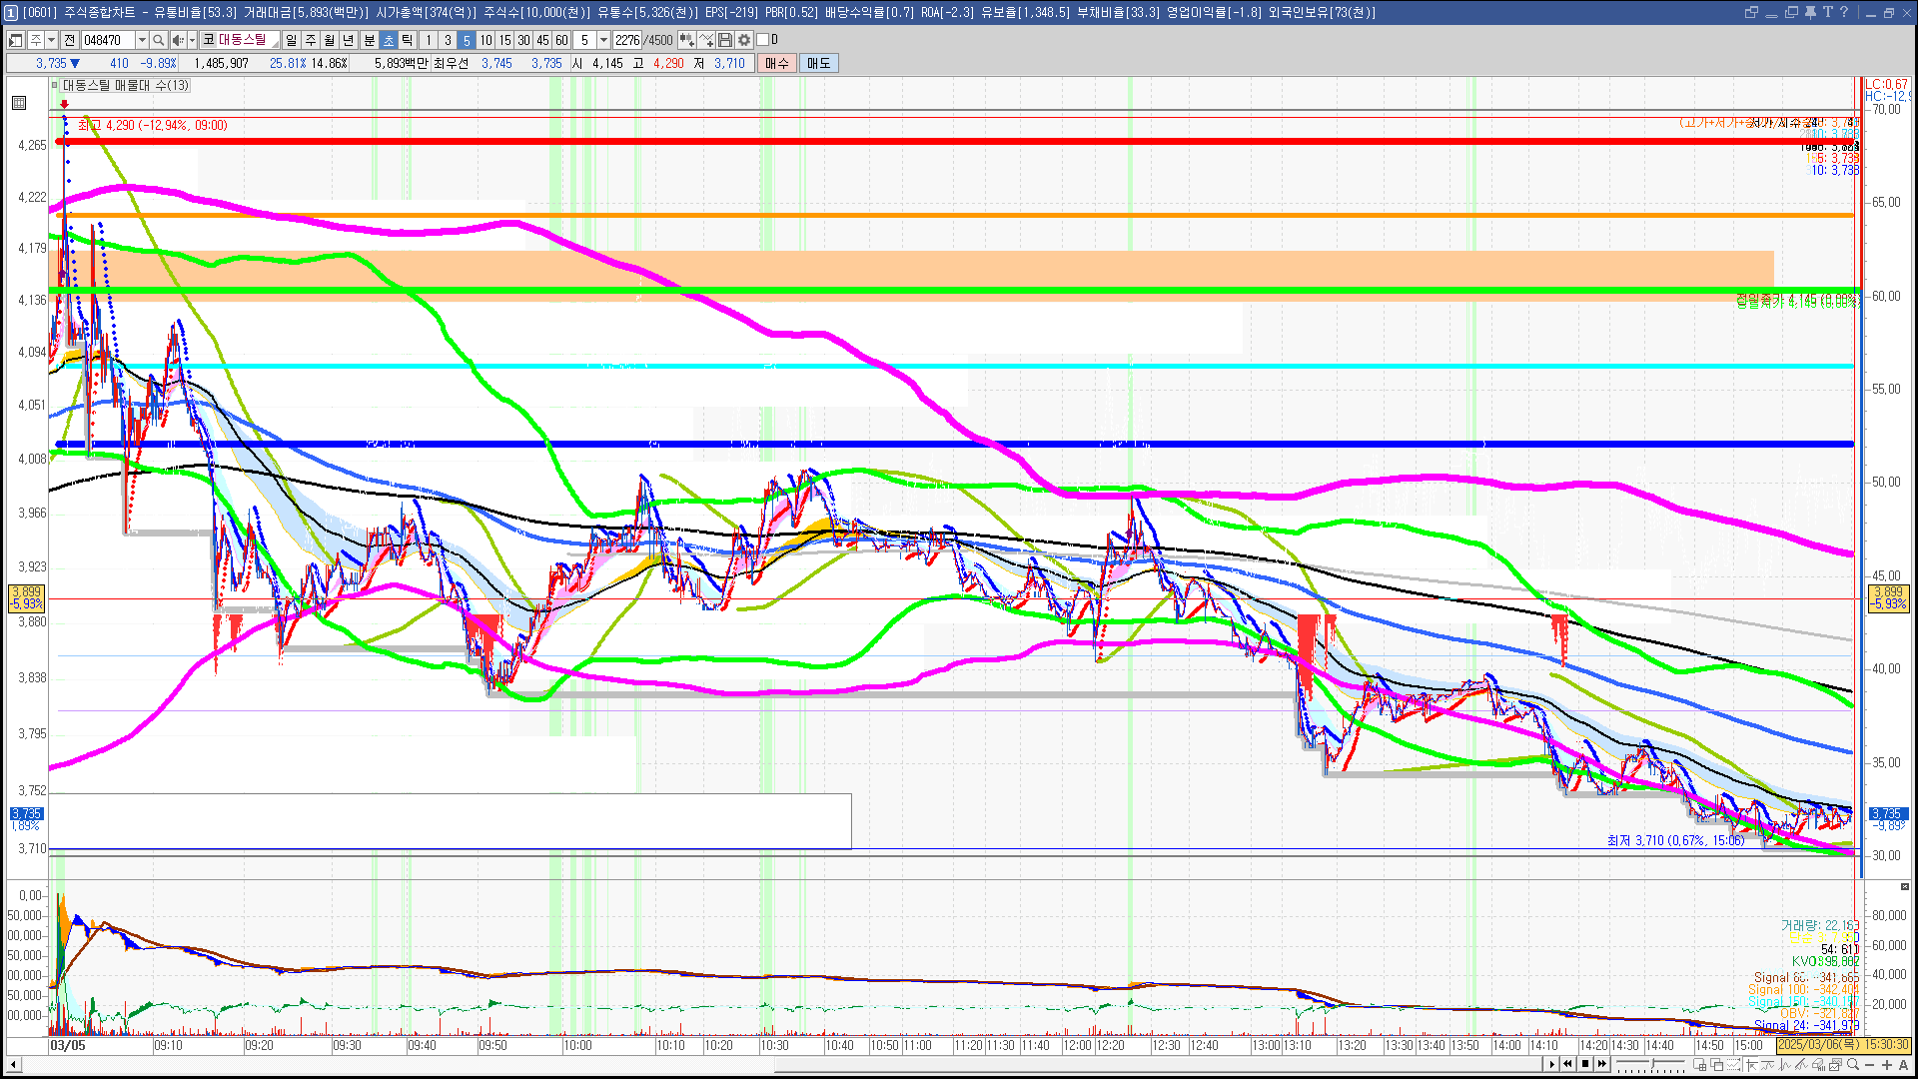Viewport: 1918px width, 1079px height.
Task: Click zoom in plus icon
Action: coord(1886,1065)
